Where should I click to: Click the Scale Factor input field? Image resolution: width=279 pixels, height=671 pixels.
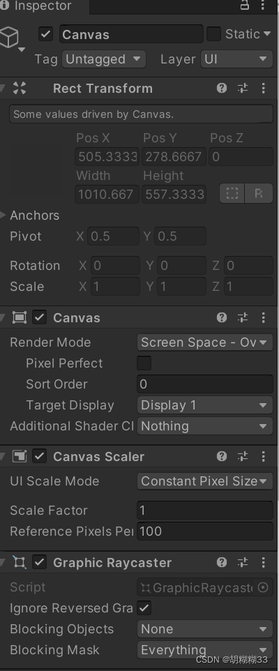tap(204, 510)
